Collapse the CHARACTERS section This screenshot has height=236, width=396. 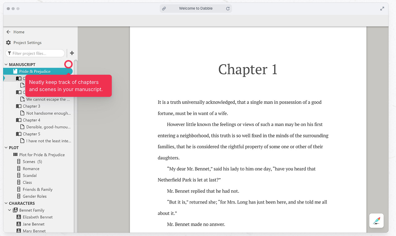pyautogui.click(x=6, y=203)
